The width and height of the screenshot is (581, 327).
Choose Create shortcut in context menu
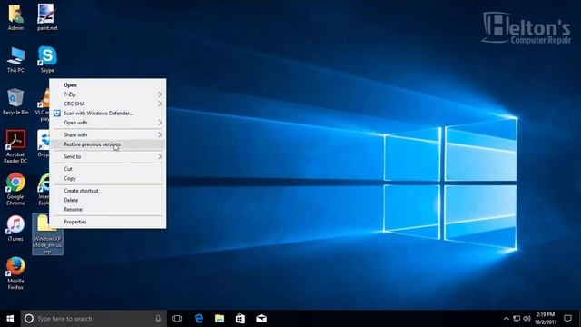(x=108, y=191)
